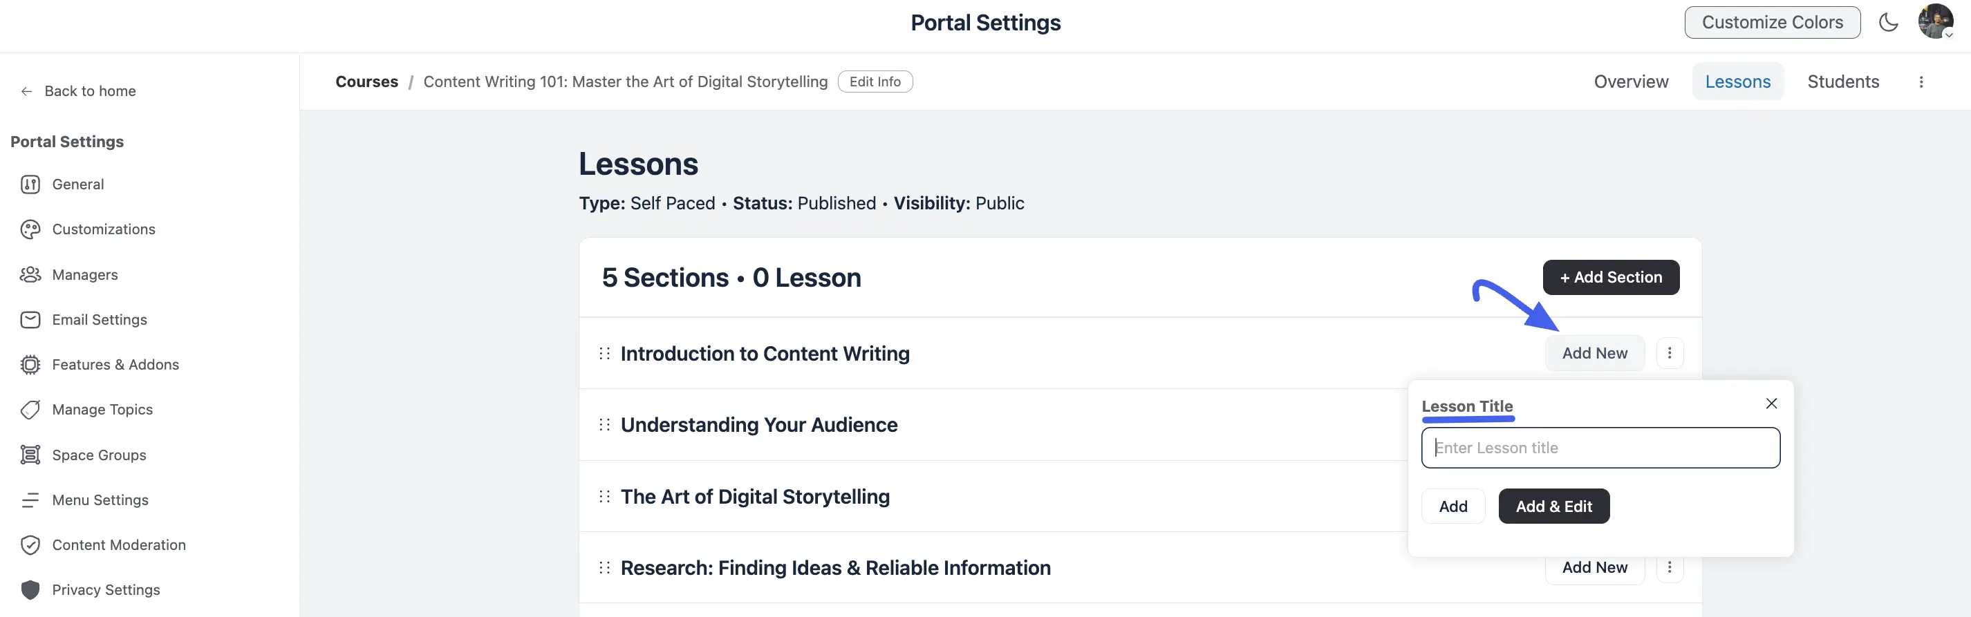
Task: Click the Managers people icon
Action: 30,274
